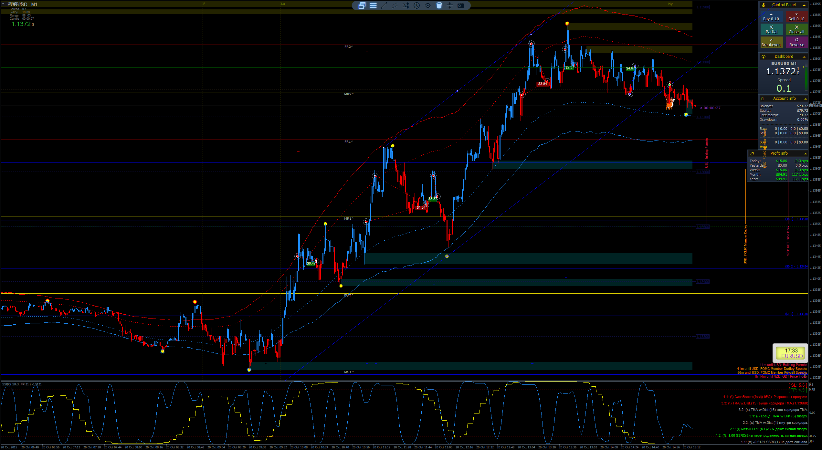Open the list menu icon in toolbar
822x450 pixels.
373,5
